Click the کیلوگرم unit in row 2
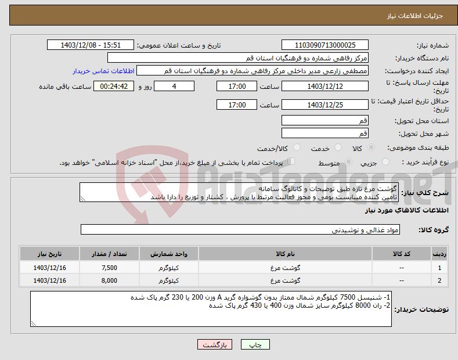This screenshot has width=458, height=360. tap(169, 280)
